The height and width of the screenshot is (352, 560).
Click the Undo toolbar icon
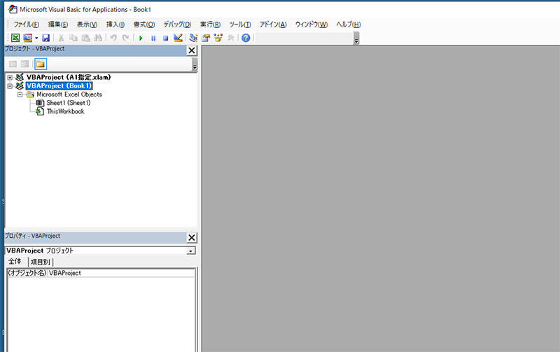pos(113,38)
